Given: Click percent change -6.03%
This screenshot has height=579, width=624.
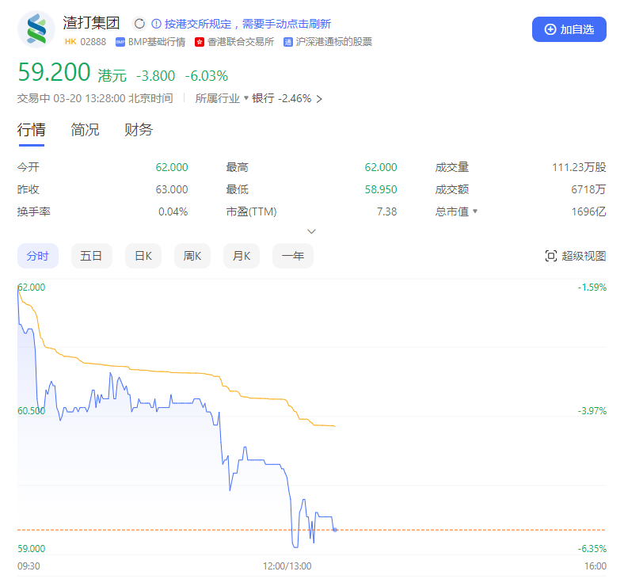Looking at the screenshot, I should point(207,75).
